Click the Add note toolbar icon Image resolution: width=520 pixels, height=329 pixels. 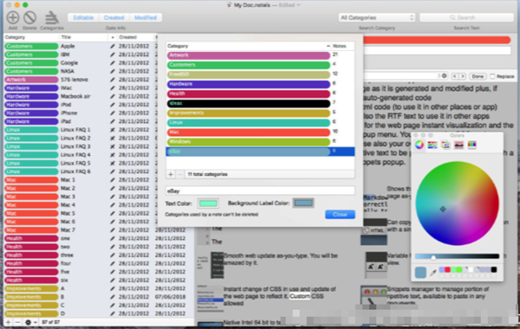coord(13,17)
